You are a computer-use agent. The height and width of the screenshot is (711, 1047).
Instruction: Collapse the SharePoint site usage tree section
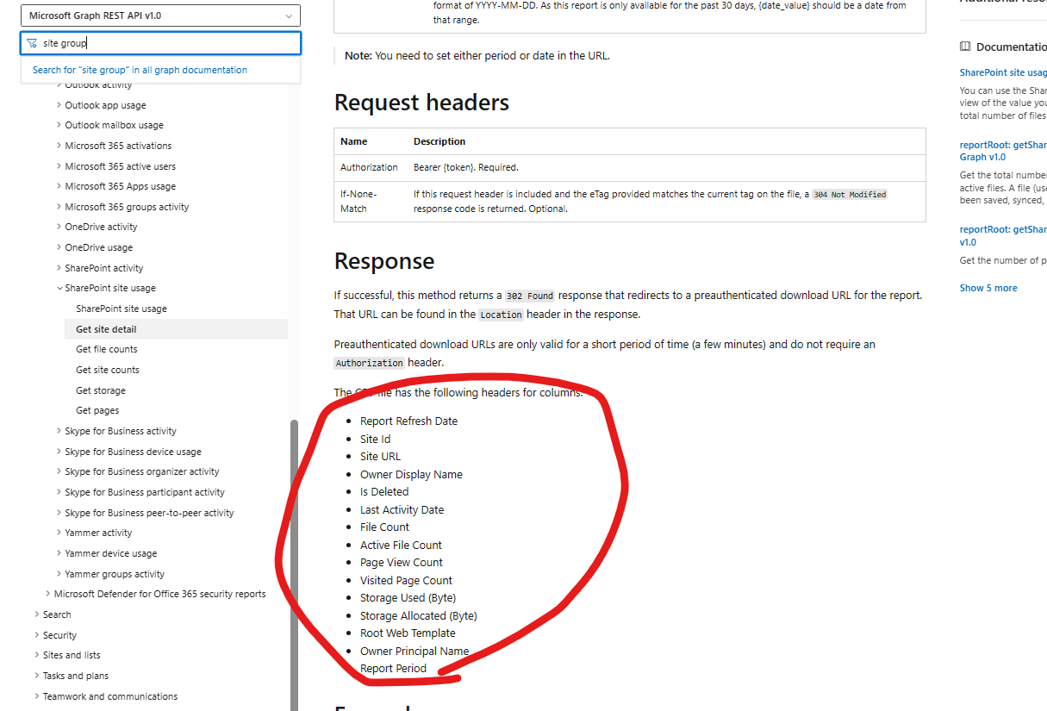[59, 288]
